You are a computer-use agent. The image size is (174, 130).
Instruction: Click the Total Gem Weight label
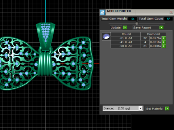coord(114,19)
